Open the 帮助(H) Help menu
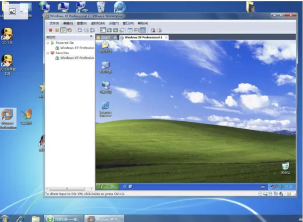This screenshot has height=222, width=303. pos(143,23)
